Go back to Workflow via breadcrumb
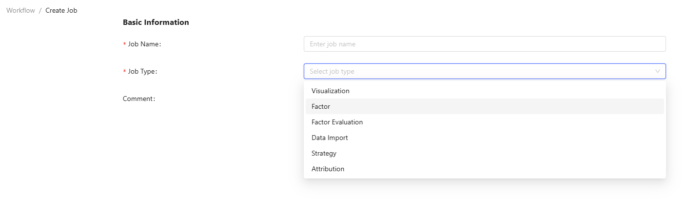Image resolution: width=687 pixels, height=199 pixels. point(20,10)
